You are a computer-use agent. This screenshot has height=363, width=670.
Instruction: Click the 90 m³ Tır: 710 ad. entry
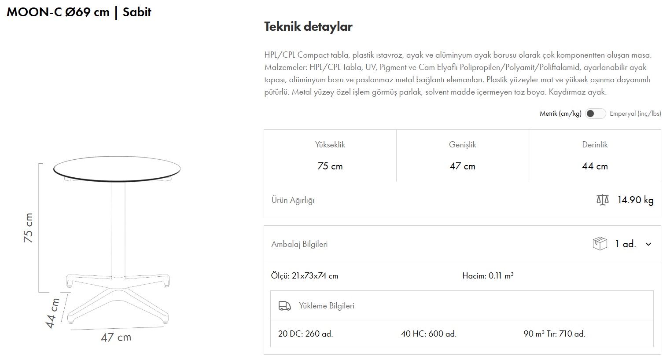tap(554, 334)
